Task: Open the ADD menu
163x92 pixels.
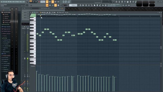Action: tap(6, 2)
